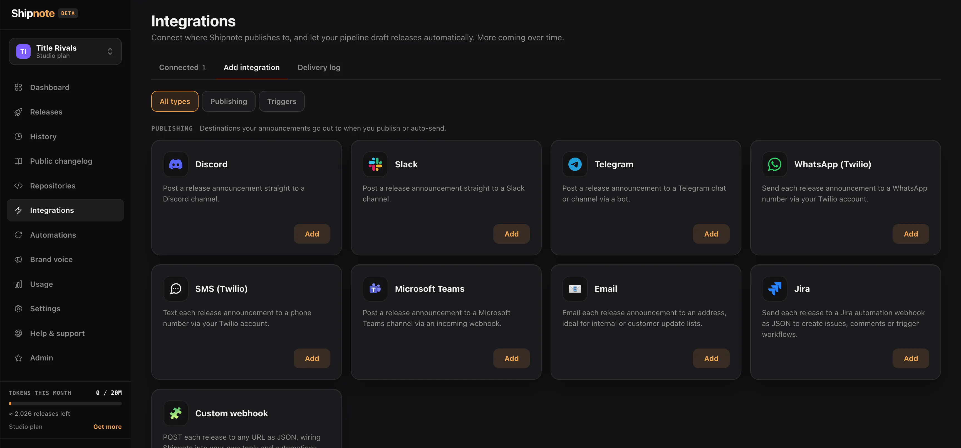Click the Telegram paper plane icon
This screenshot has width=961, height=448.
[575, 164]
